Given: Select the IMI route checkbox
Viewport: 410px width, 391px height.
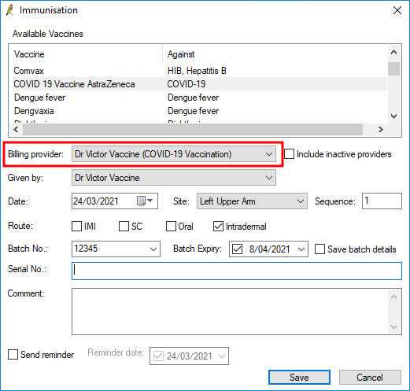Looking at the screenshot, I should [x=76, y=227].
